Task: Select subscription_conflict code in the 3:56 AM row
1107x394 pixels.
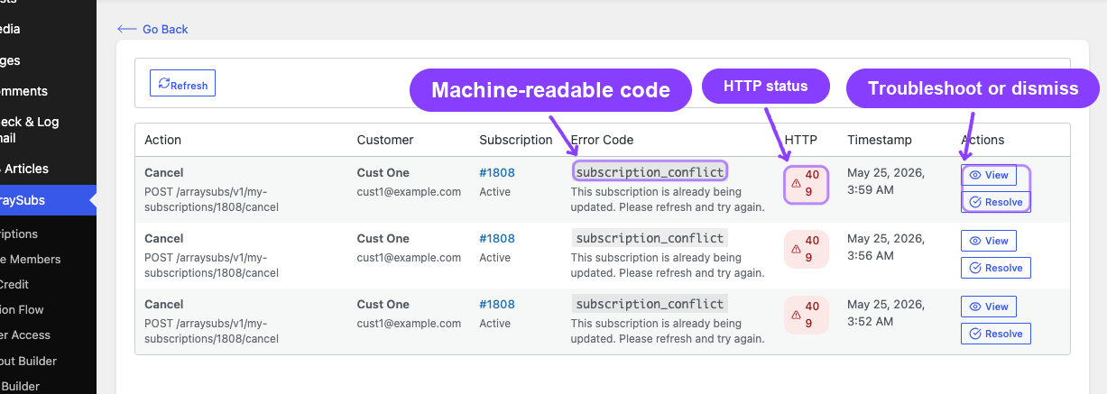Action: [x=650, y=239]
